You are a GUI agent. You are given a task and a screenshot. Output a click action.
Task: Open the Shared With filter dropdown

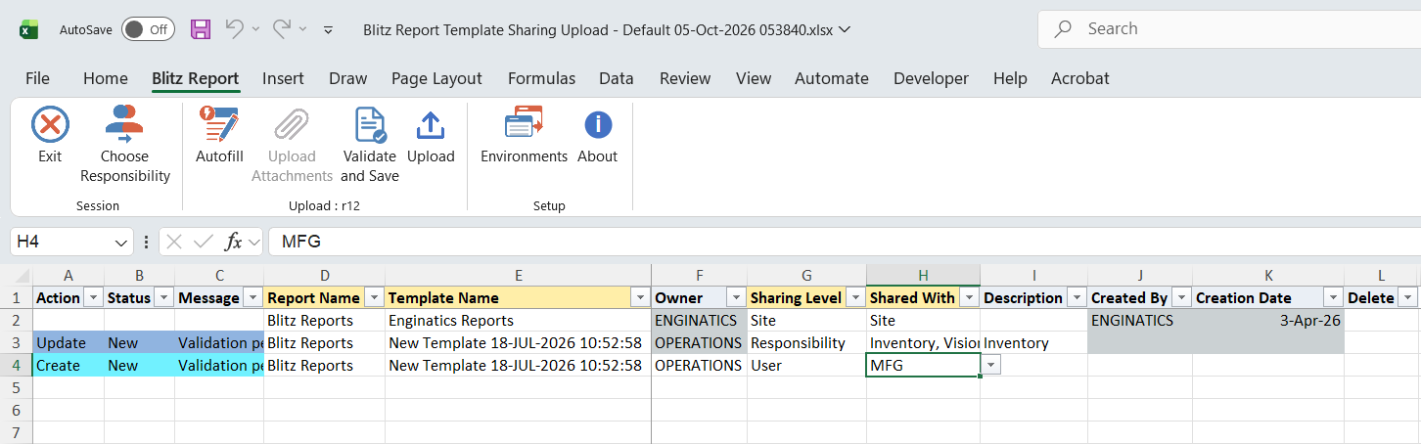(969, 297)
